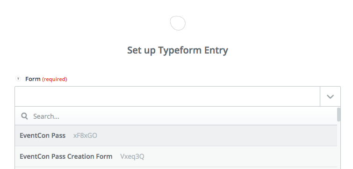
Task: Click the circular app logo above the heading
Action: [178, 23]
